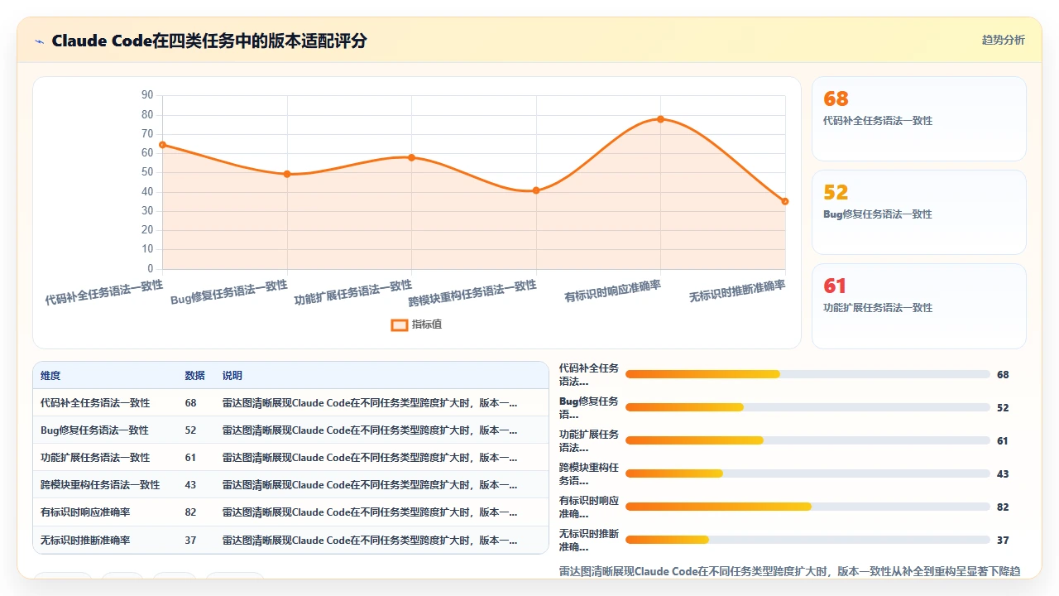This screenshot has height=596, width=1059.
Task: Sort by the 维度 column header
Action: (50, 376)
